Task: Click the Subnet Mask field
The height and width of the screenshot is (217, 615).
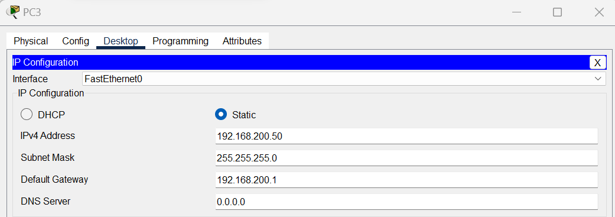Action: pyautogui.click(x=406, y=158)
